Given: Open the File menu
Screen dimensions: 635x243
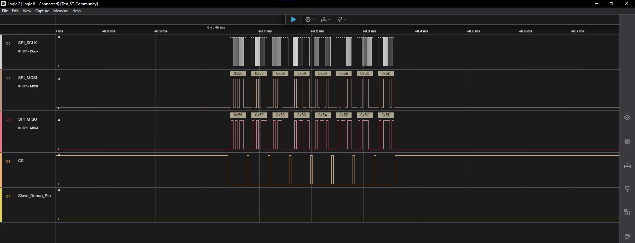Looking at the screenshot, I should pos(5,11).
